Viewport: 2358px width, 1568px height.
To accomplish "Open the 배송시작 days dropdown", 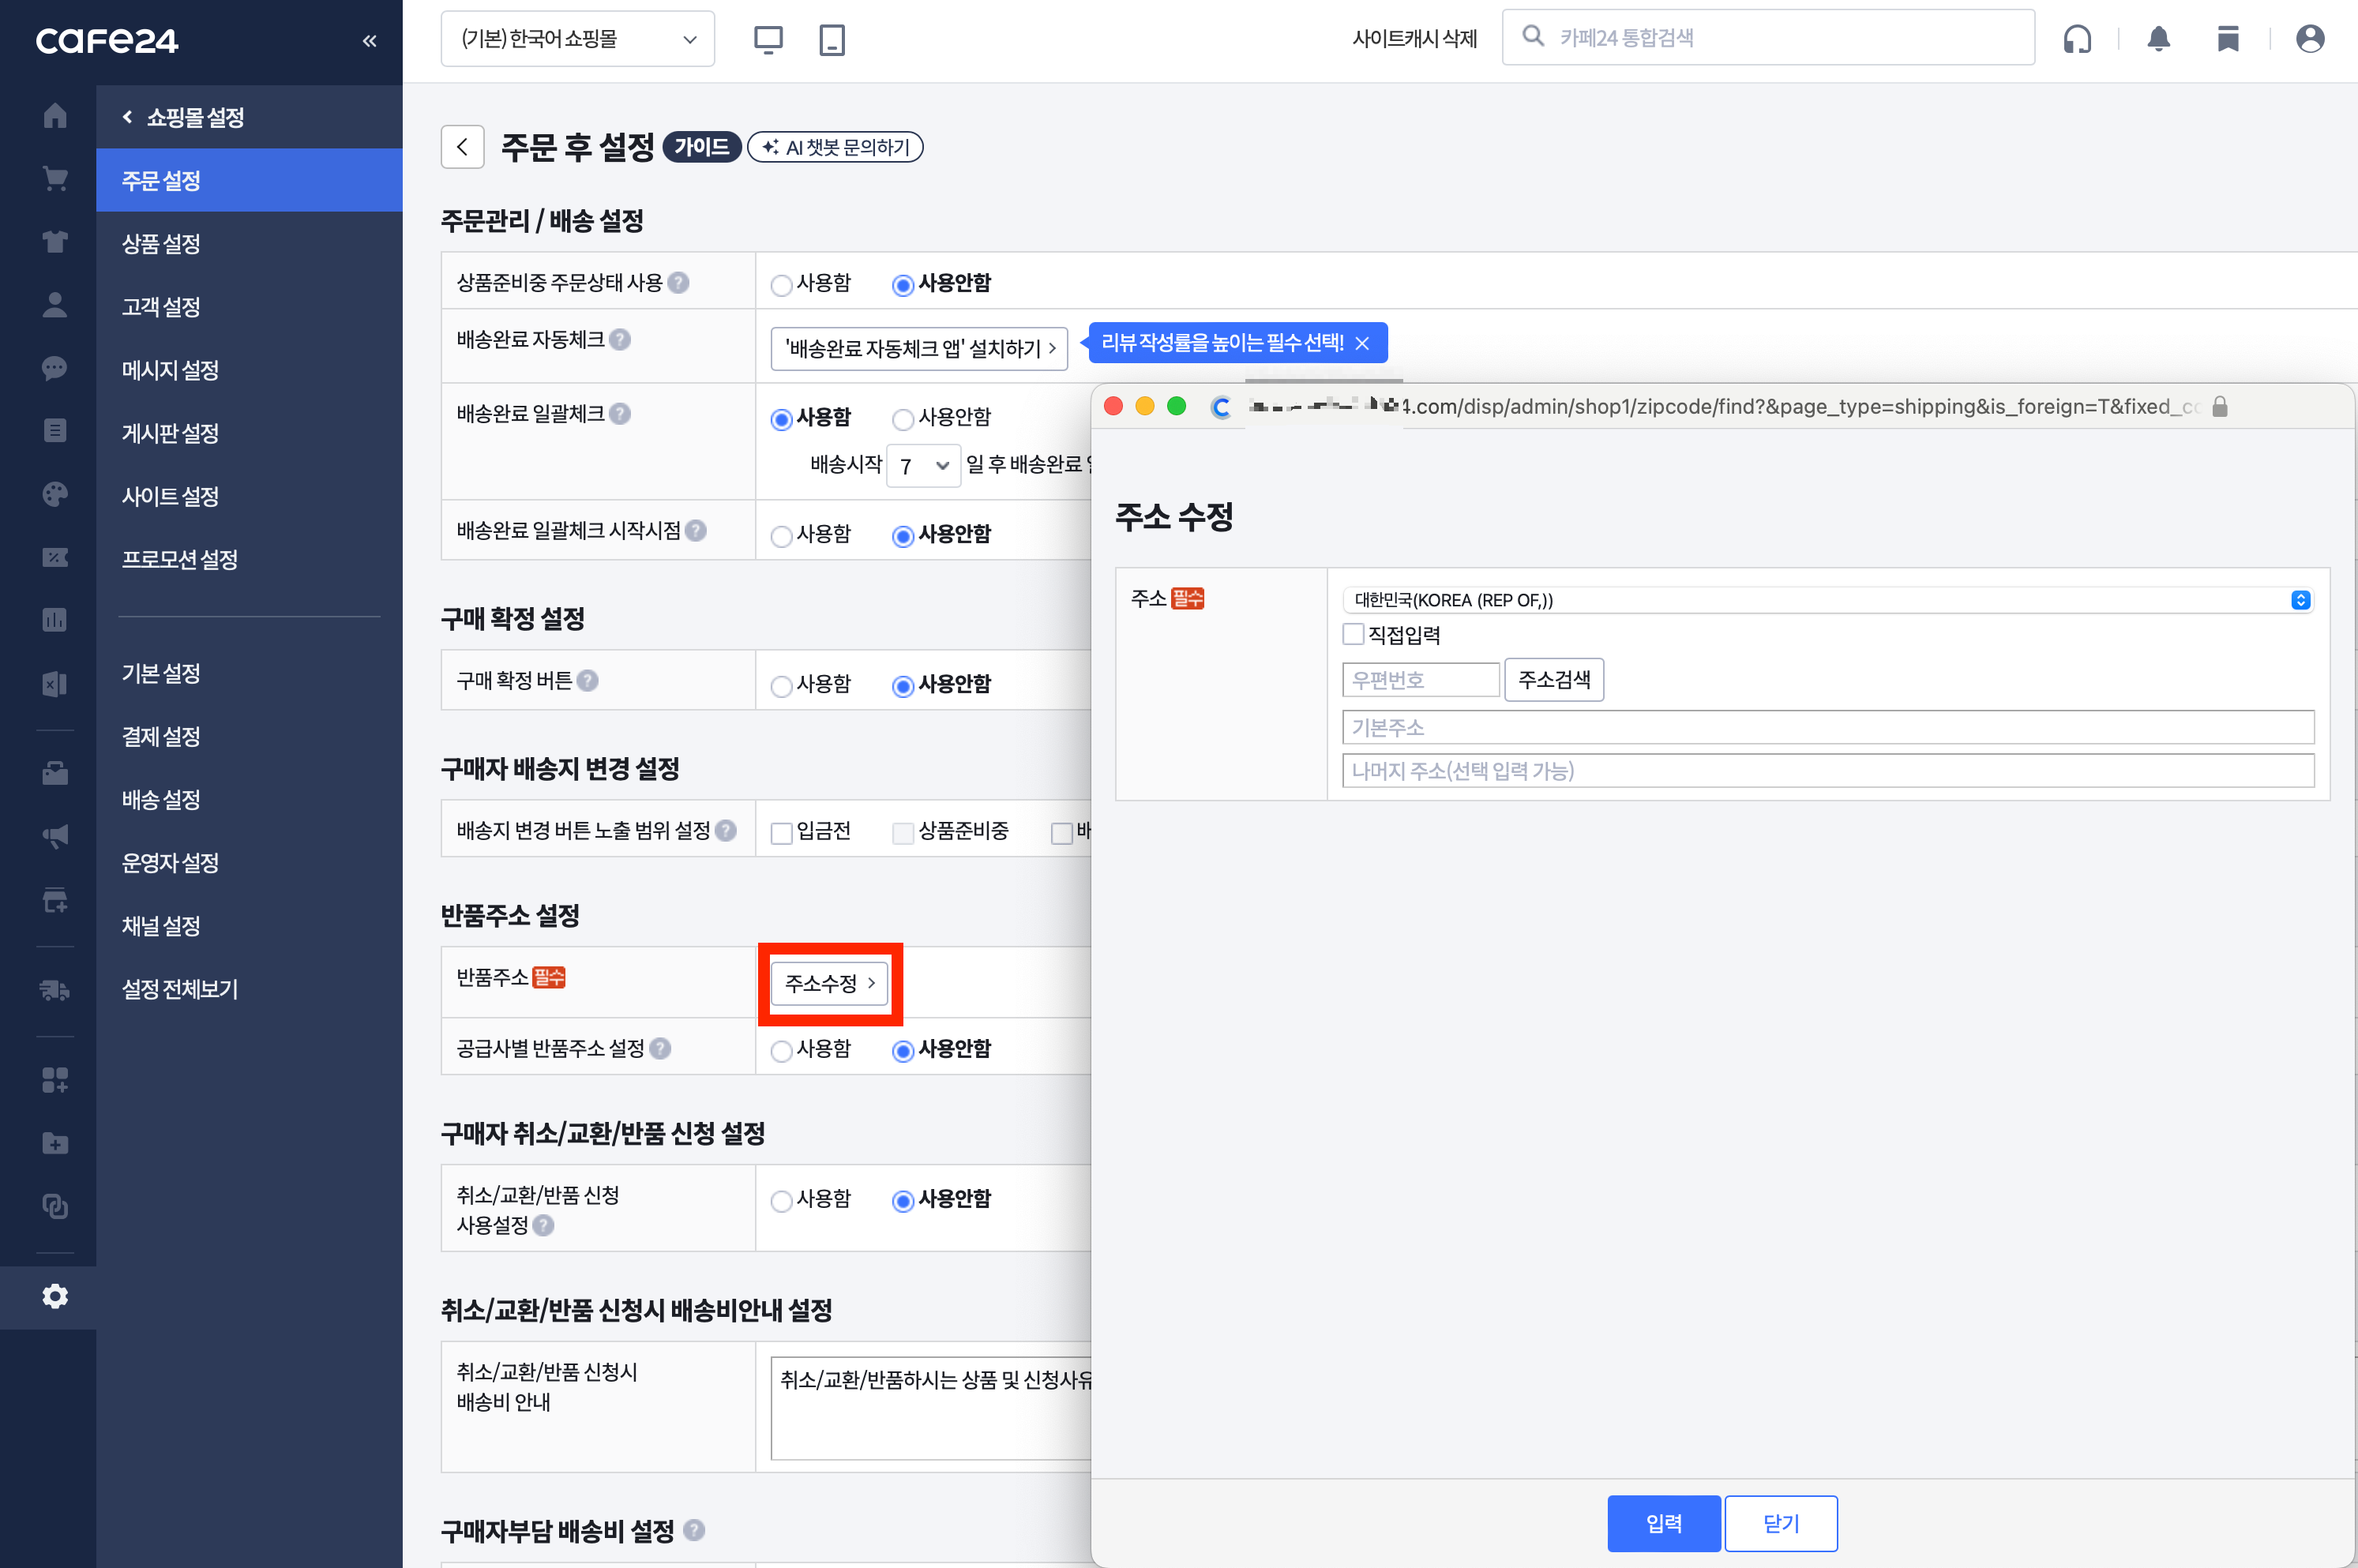I will [923, 466].
